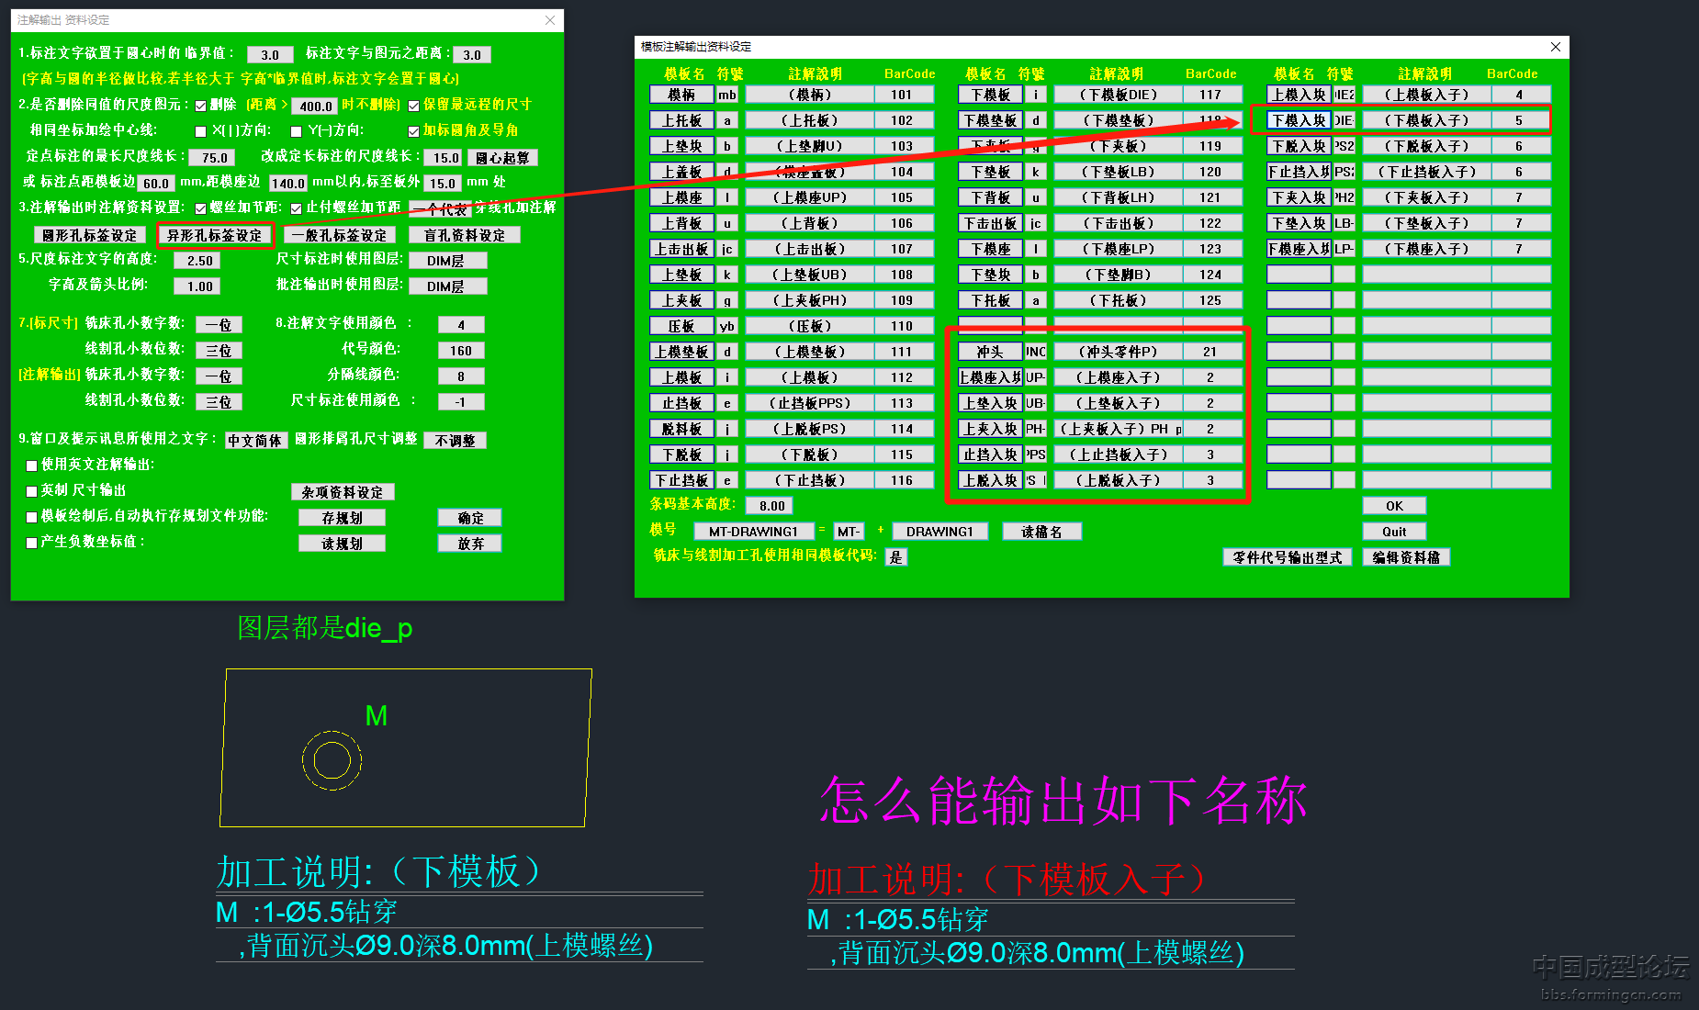Image resolution: width=1699 pixels, height=1010 pixels.
Task: Close the 模板注解输出资料设定 dialog
Action: click(x=1555, y=47)
